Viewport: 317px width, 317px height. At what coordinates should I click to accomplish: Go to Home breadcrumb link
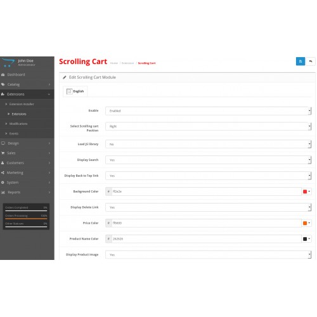(114, 63)
